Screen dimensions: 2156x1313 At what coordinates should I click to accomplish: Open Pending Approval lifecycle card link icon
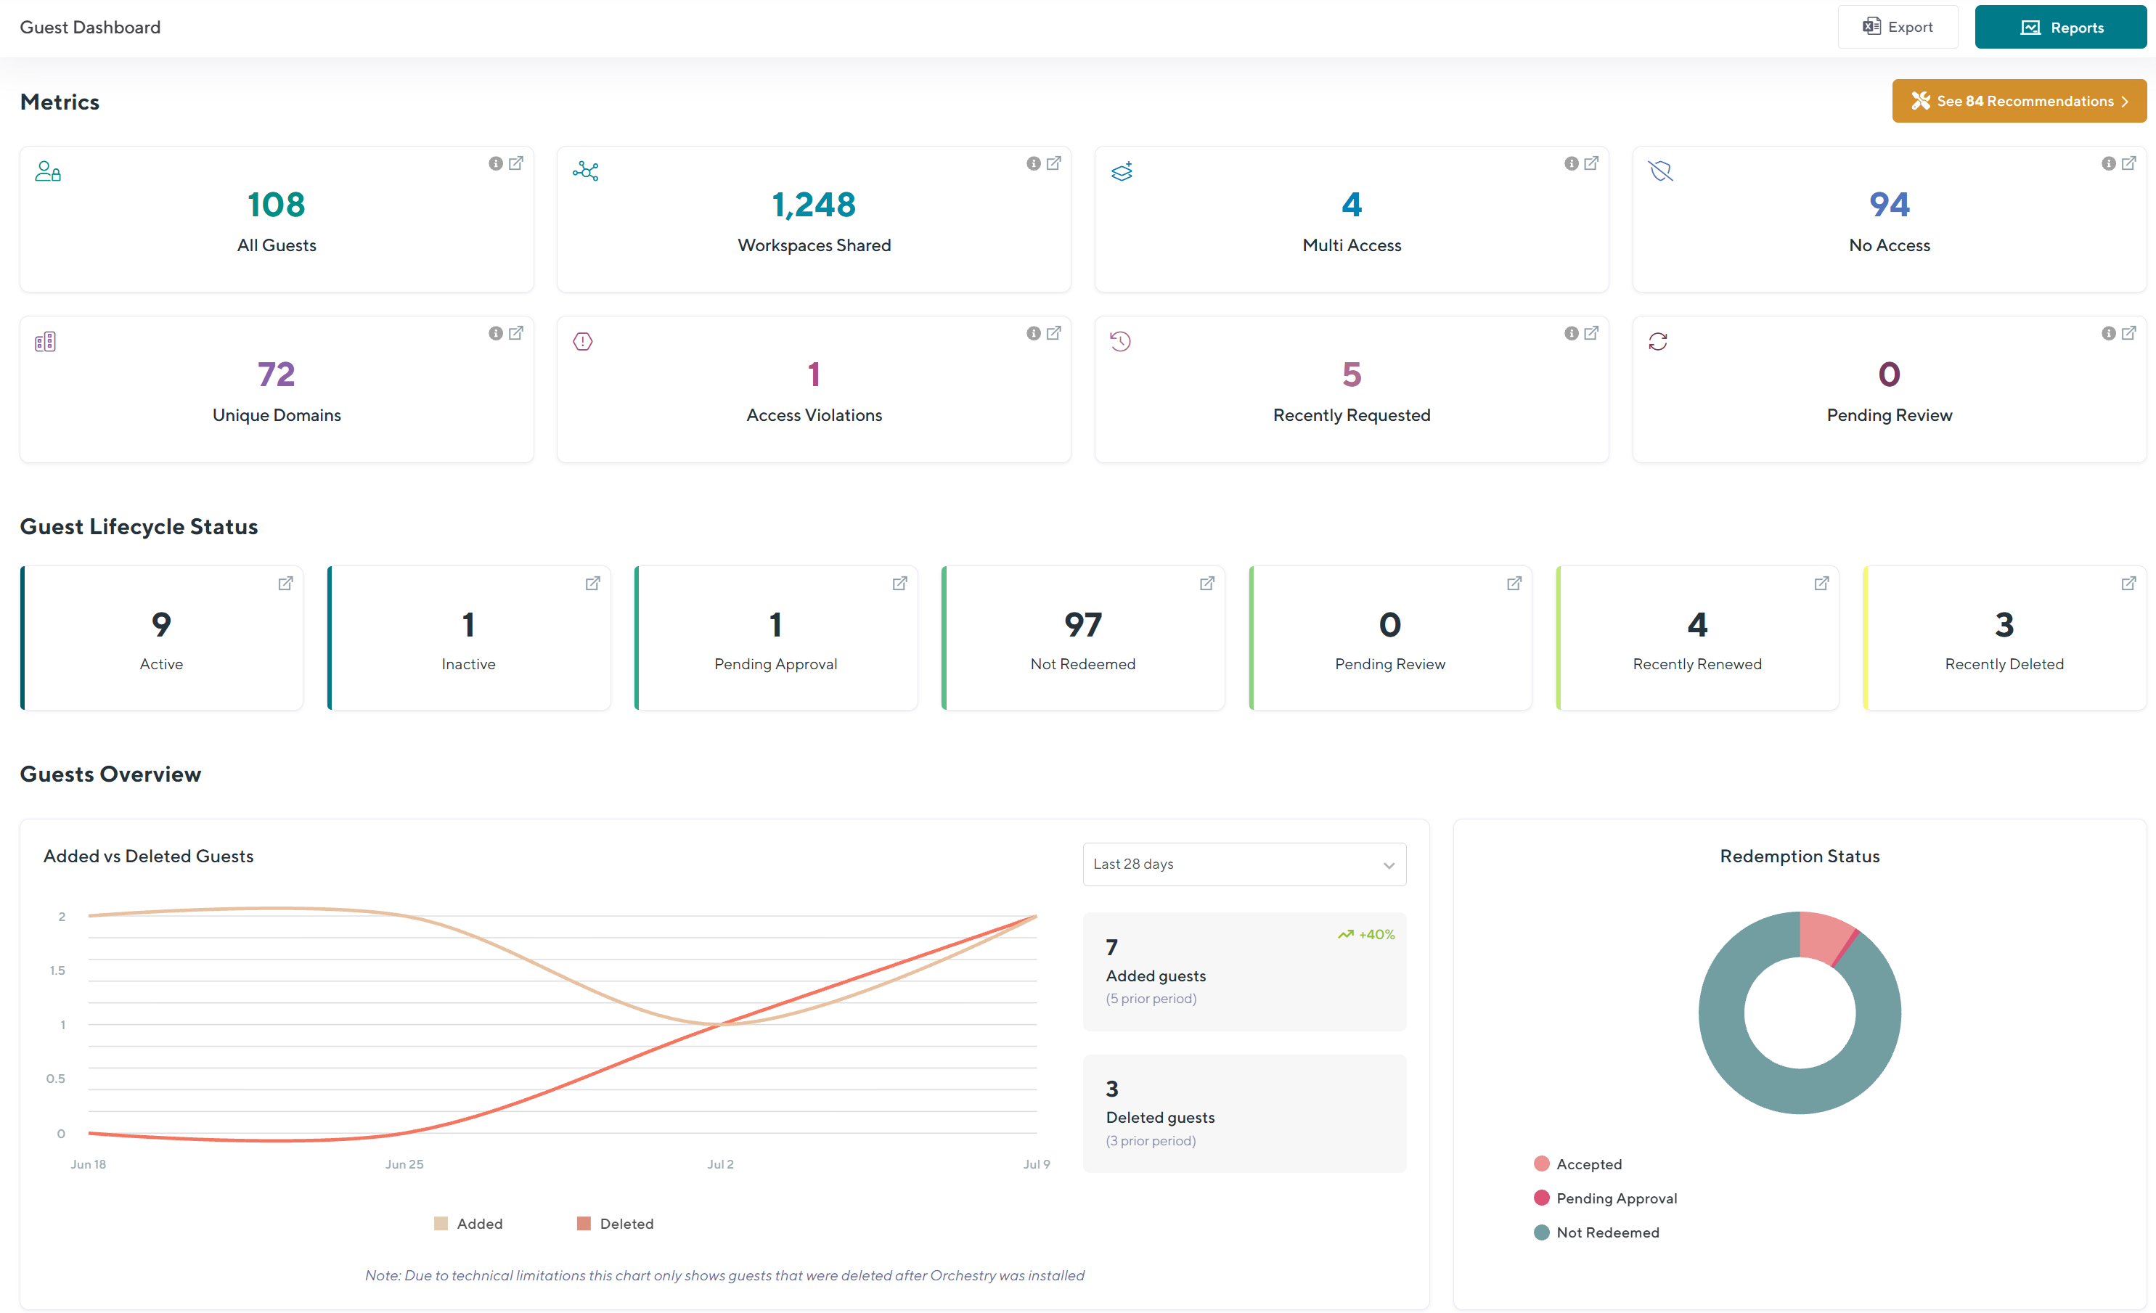(899, 584)
